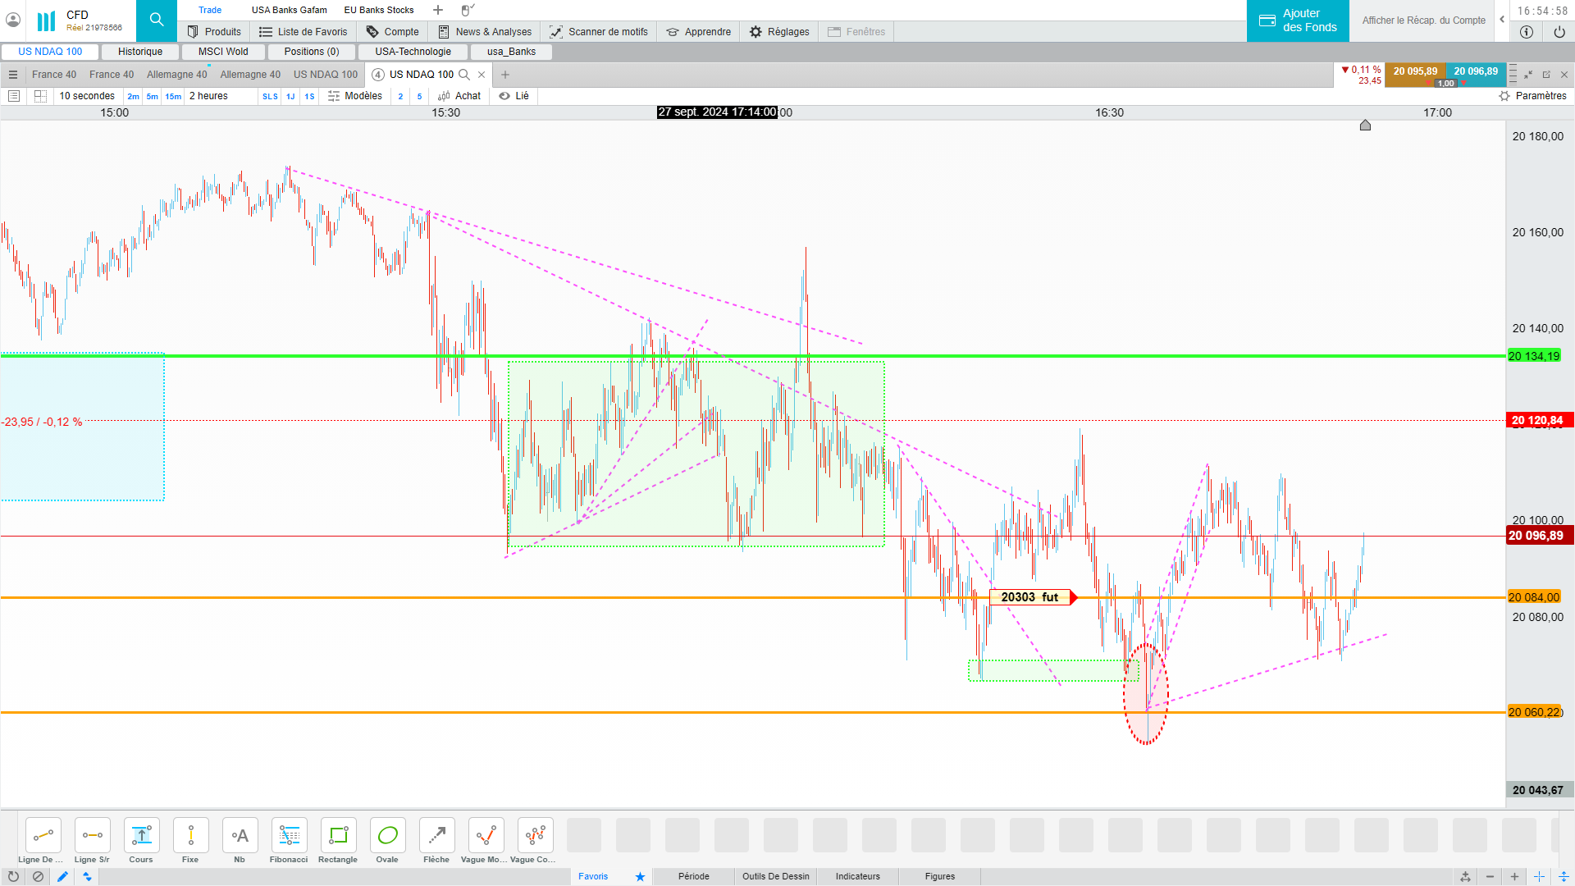Switch to the 5m timeframe
Screen dimensions: 1575x886
[153, 96]
